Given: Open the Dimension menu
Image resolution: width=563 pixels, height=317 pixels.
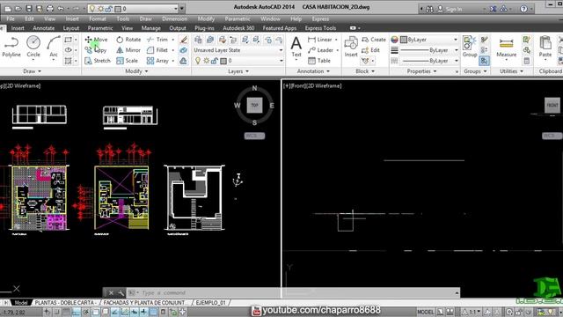Looking at the screenshot, I should pos(174,18).
